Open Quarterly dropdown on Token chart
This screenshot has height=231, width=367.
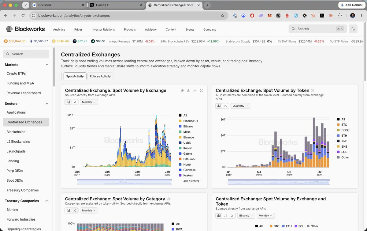240,106
